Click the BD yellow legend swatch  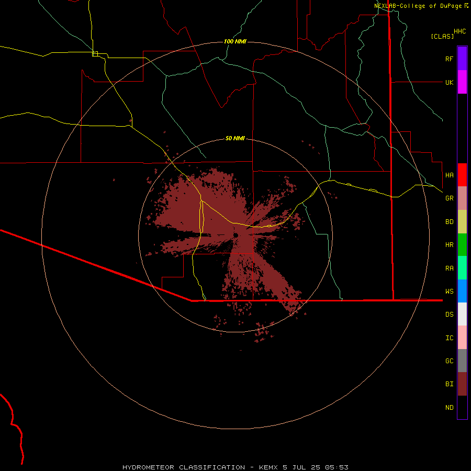(462, 222)
